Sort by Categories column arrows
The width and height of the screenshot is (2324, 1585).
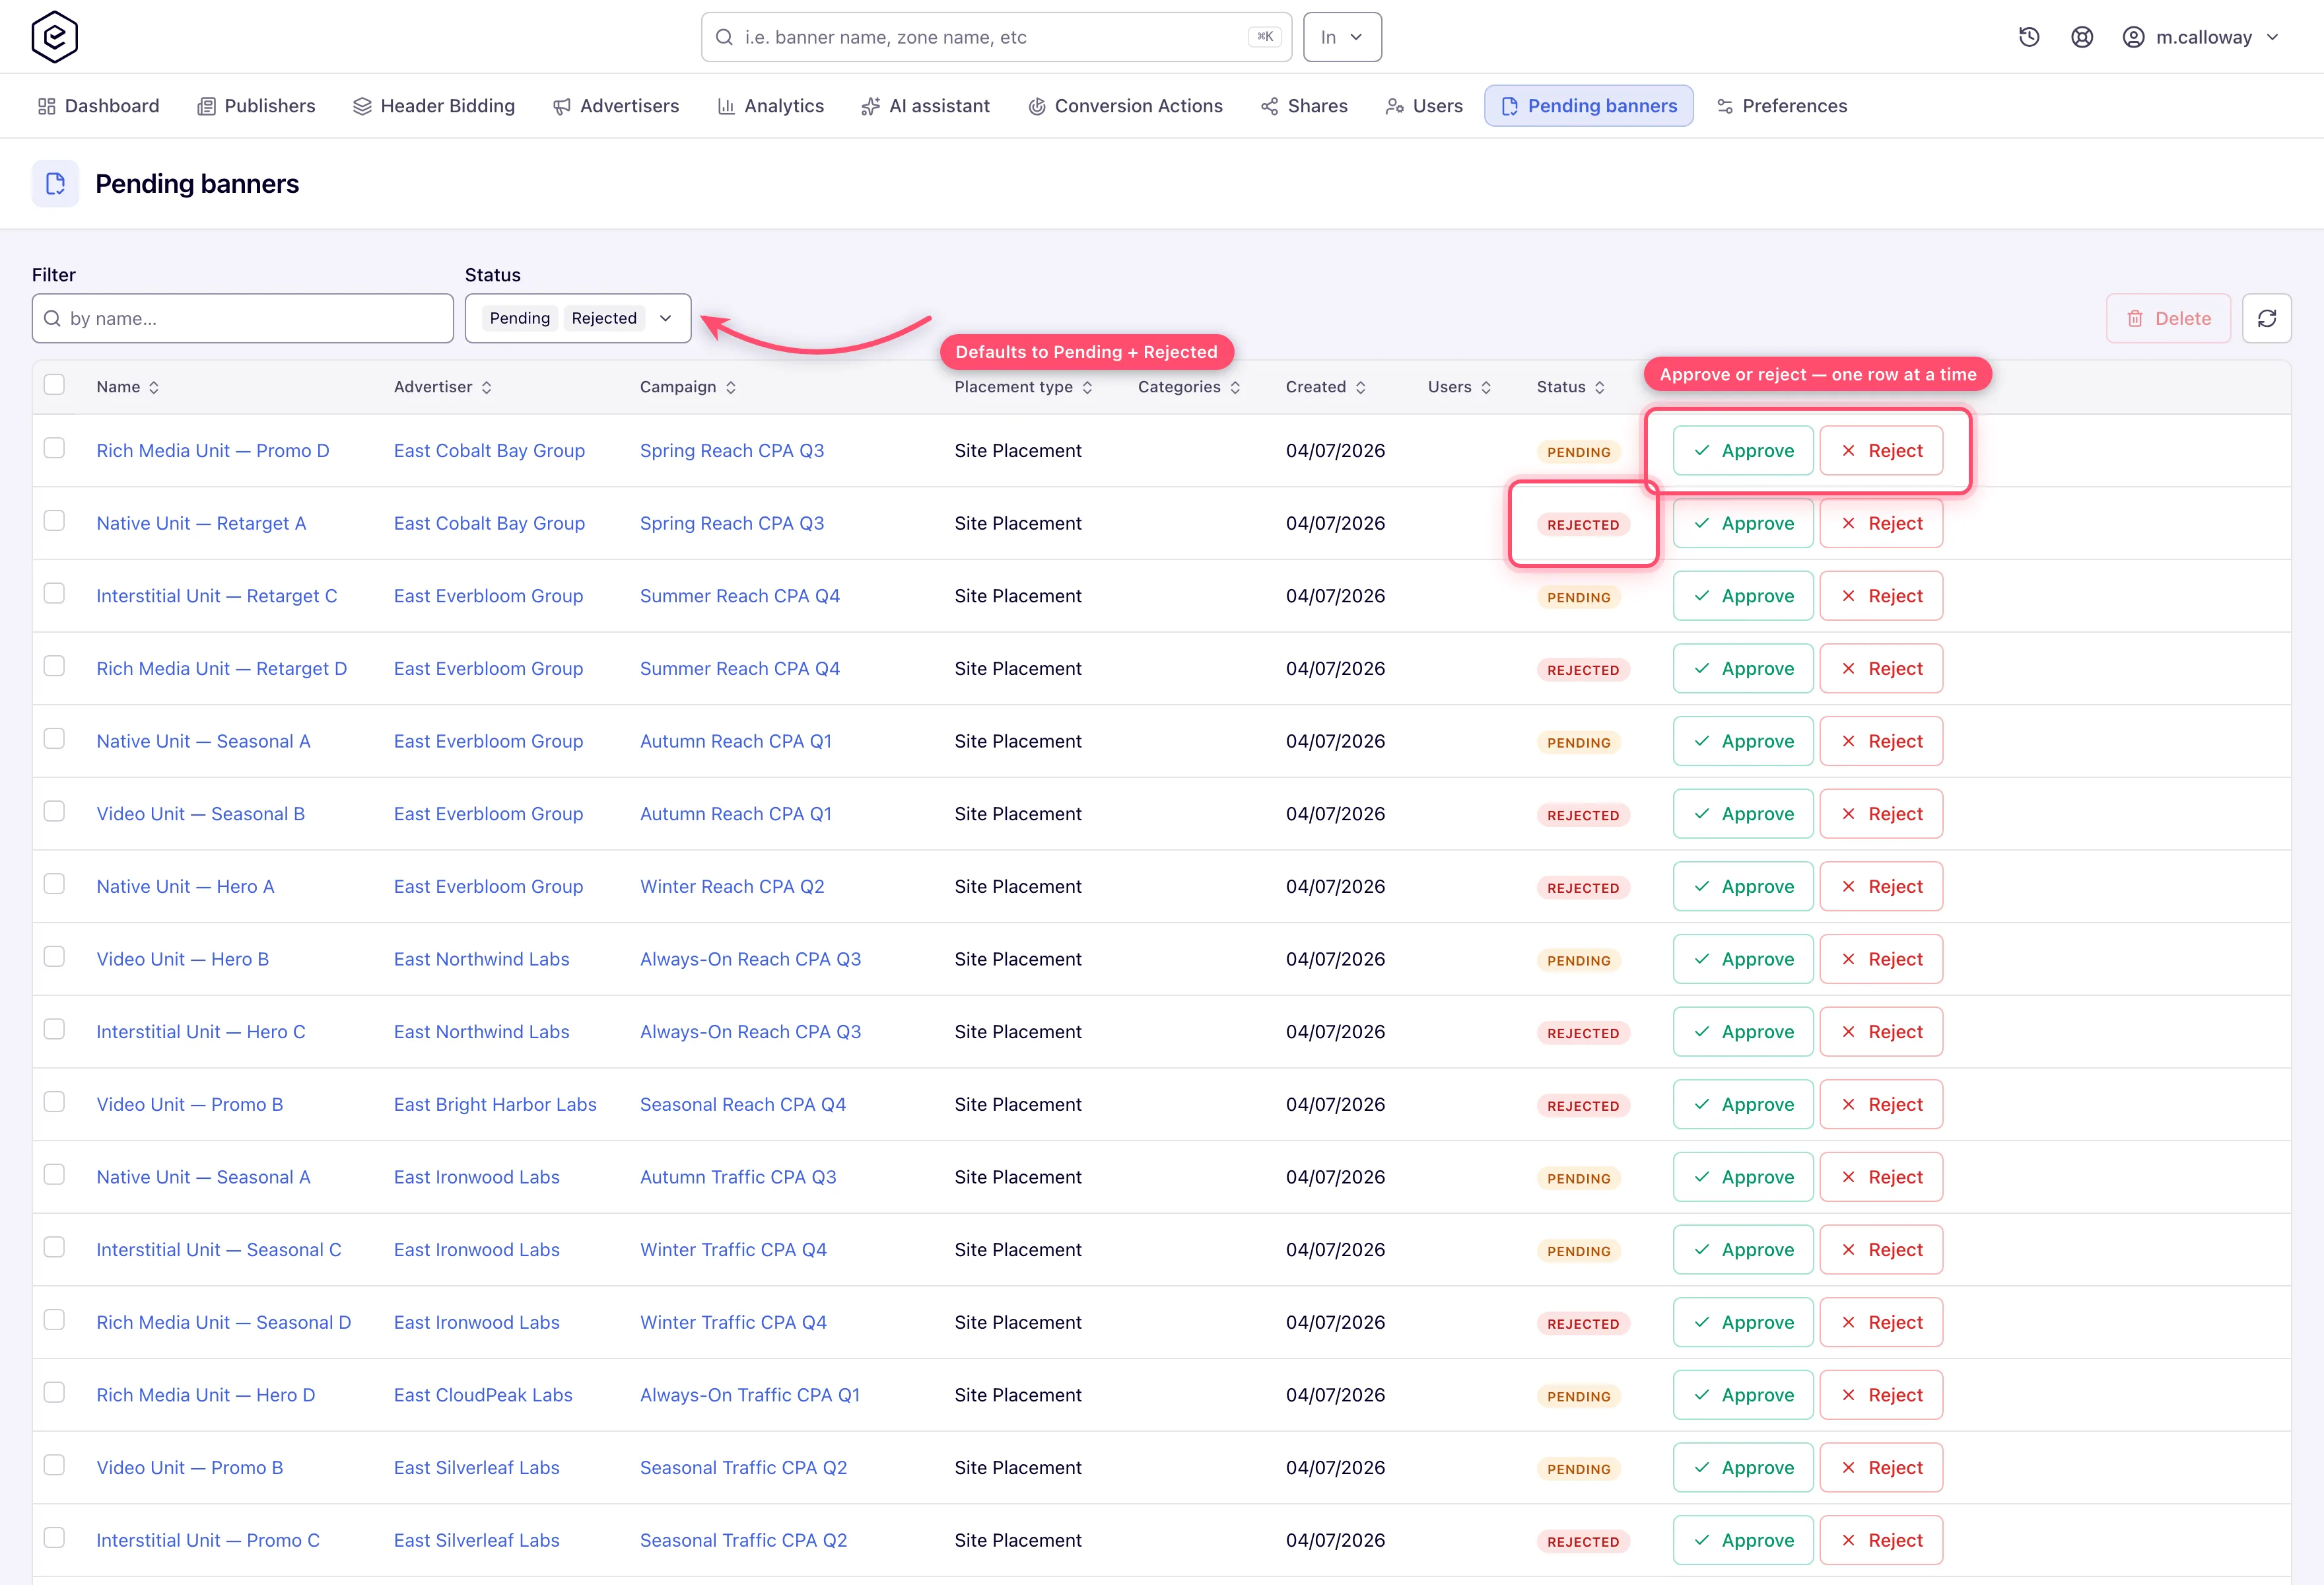(x=1235, y=387)
